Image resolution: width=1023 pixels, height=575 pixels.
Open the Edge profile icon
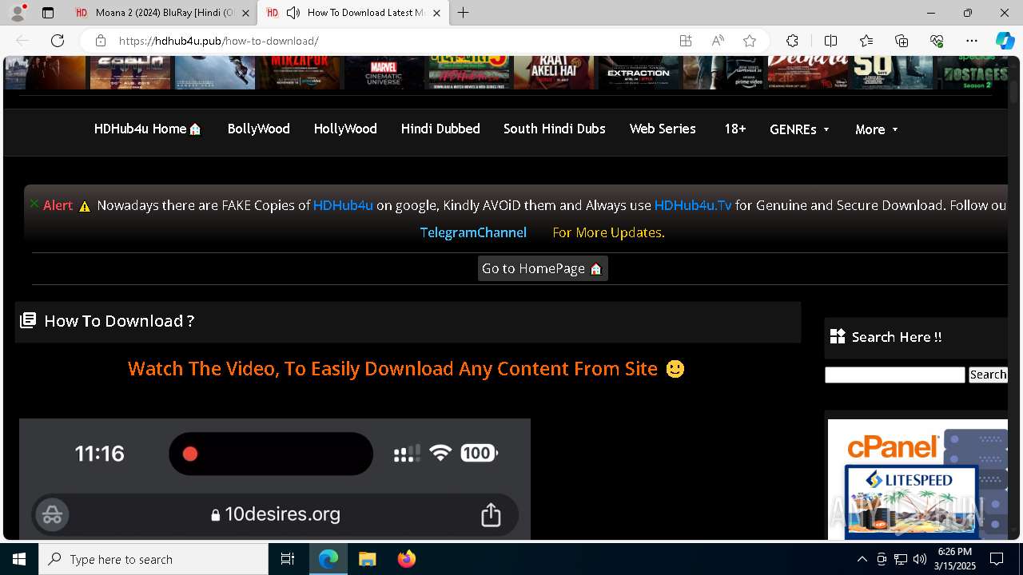pos(18,13)
